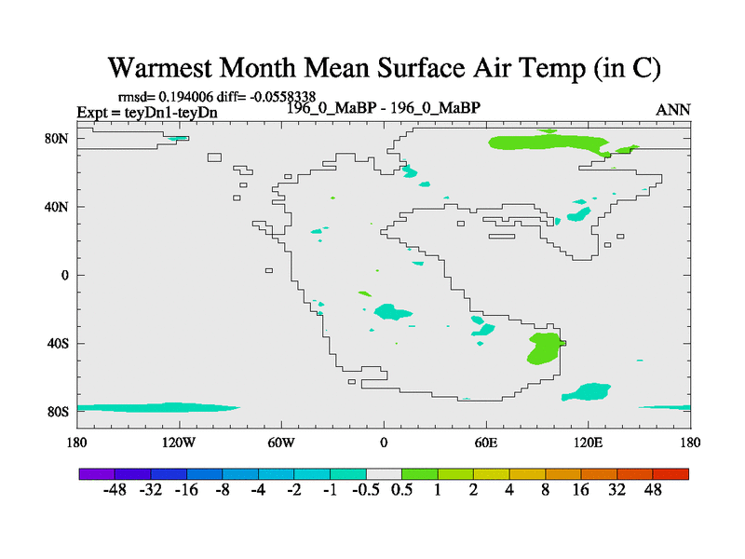
Task: Click the plot title 'Warmest Month Mean Surface Air Temp'
Action: [x=384, y=68]
